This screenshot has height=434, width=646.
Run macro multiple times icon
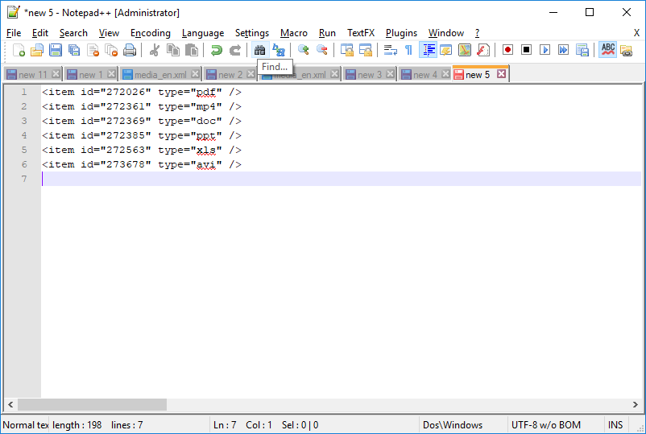[x=563, y=50]
